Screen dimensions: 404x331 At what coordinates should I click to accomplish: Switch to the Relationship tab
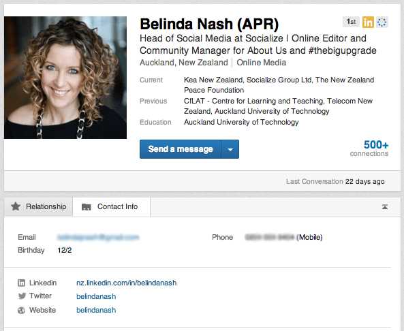coord(38,206)
